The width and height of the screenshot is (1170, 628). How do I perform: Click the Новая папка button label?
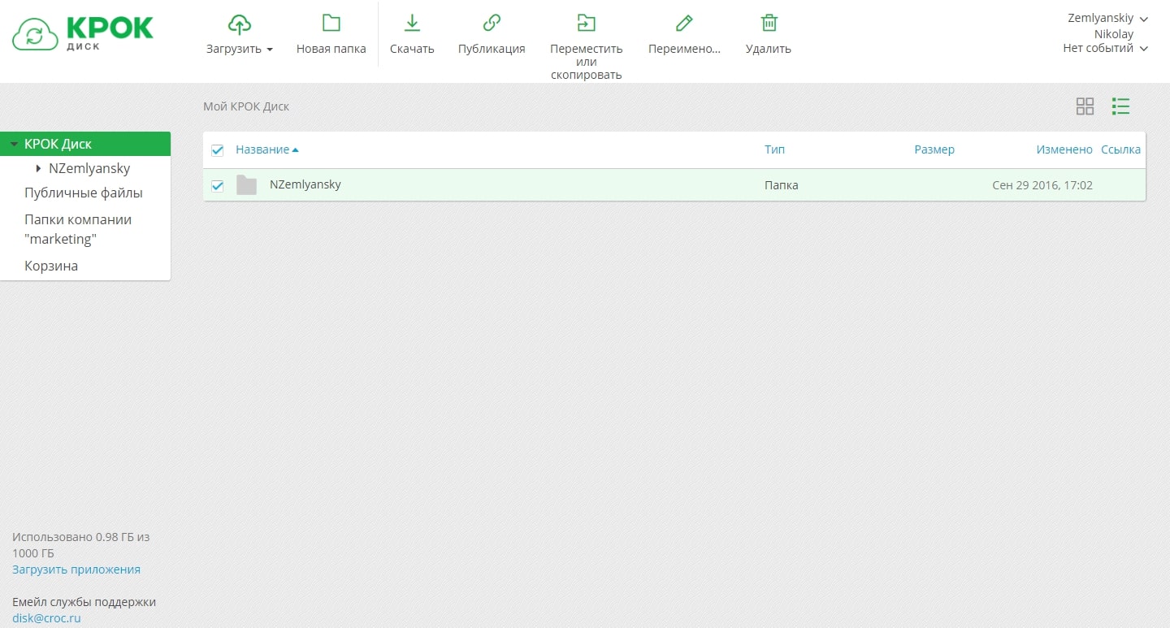(x=331, y=49)
